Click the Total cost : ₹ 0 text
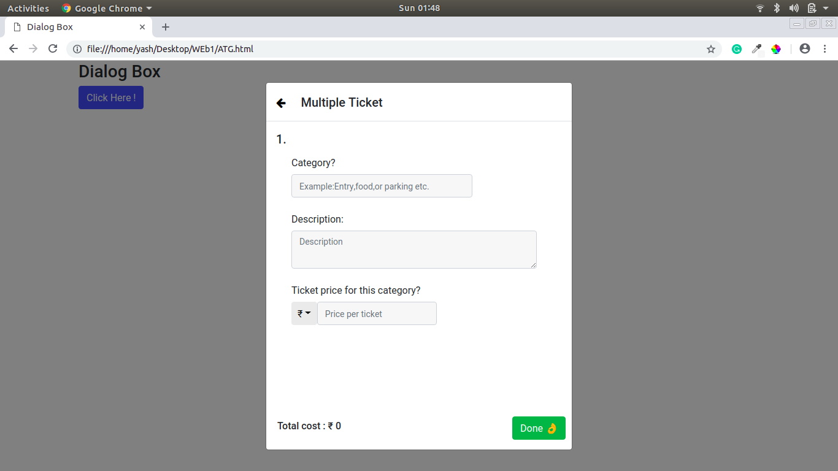The image size is (838, 471). pos(309,426)
